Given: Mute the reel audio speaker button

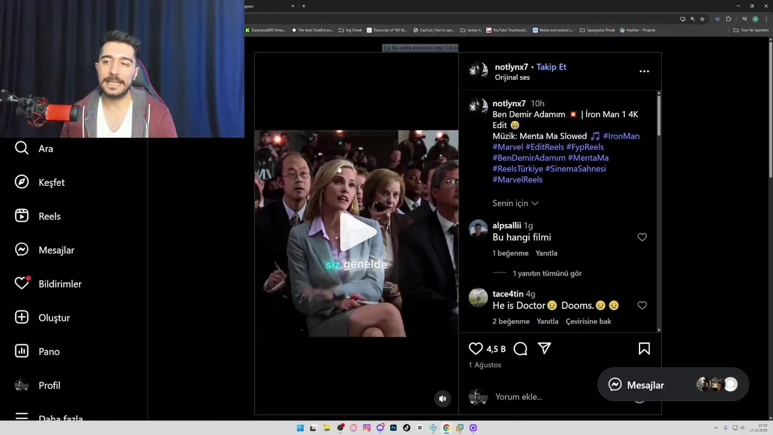Looking at the screenshot, I should [x=443, y=399].
